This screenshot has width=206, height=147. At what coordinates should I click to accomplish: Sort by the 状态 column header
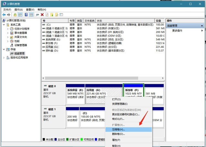point(125,20)
